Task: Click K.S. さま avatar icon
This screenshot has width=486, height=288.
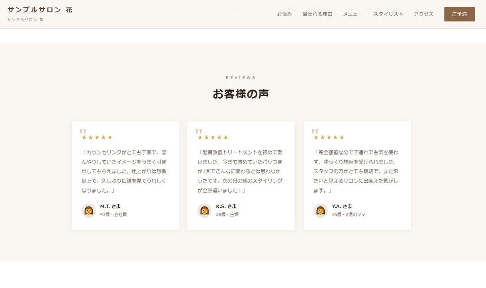Action: tap(205, 210)
